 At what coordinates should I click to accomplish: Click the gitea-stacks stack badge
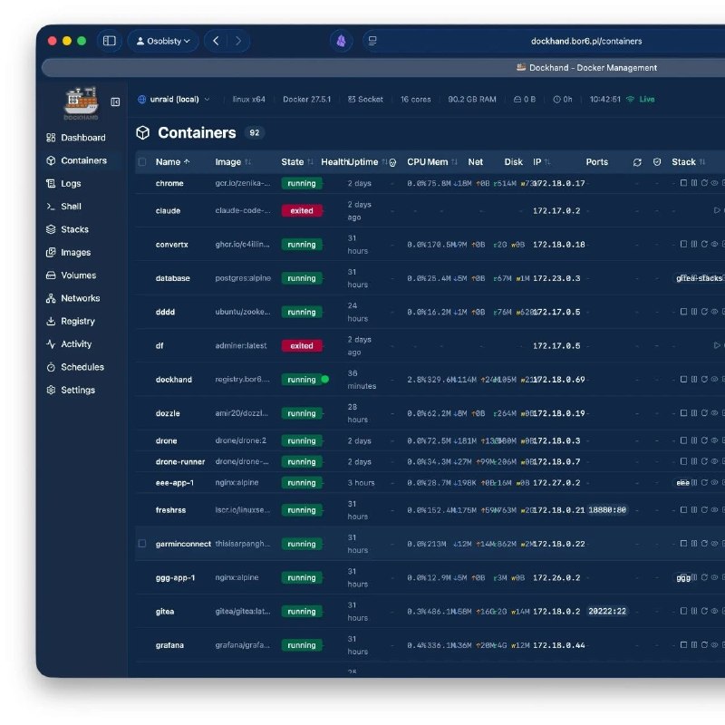[x=699, y=278]
